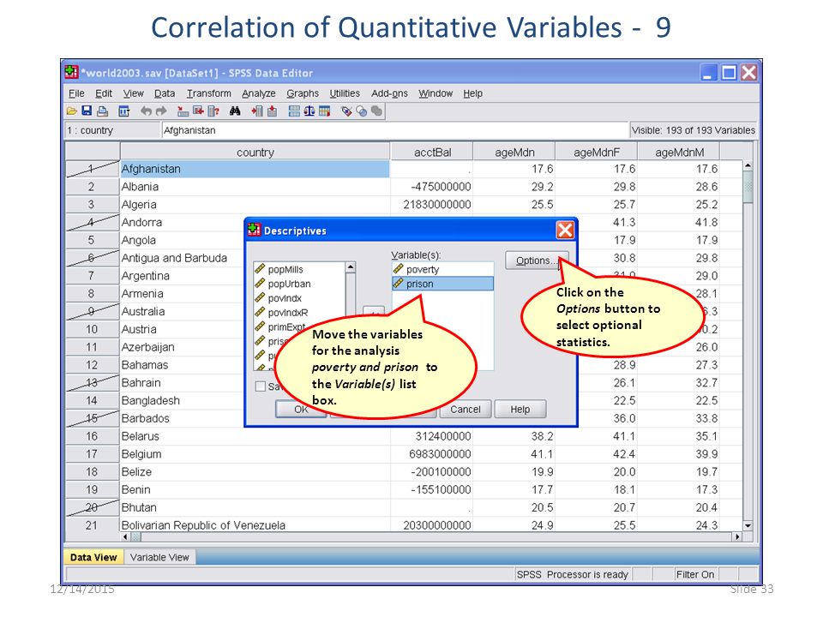The image size is (823, 617).
Task: Click the ageMdn column header
Action: (x=514, y=153)
